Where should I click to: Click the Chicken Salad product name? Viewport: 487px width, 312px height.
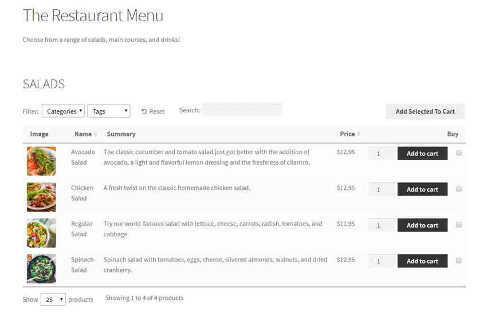coord(82,193)
